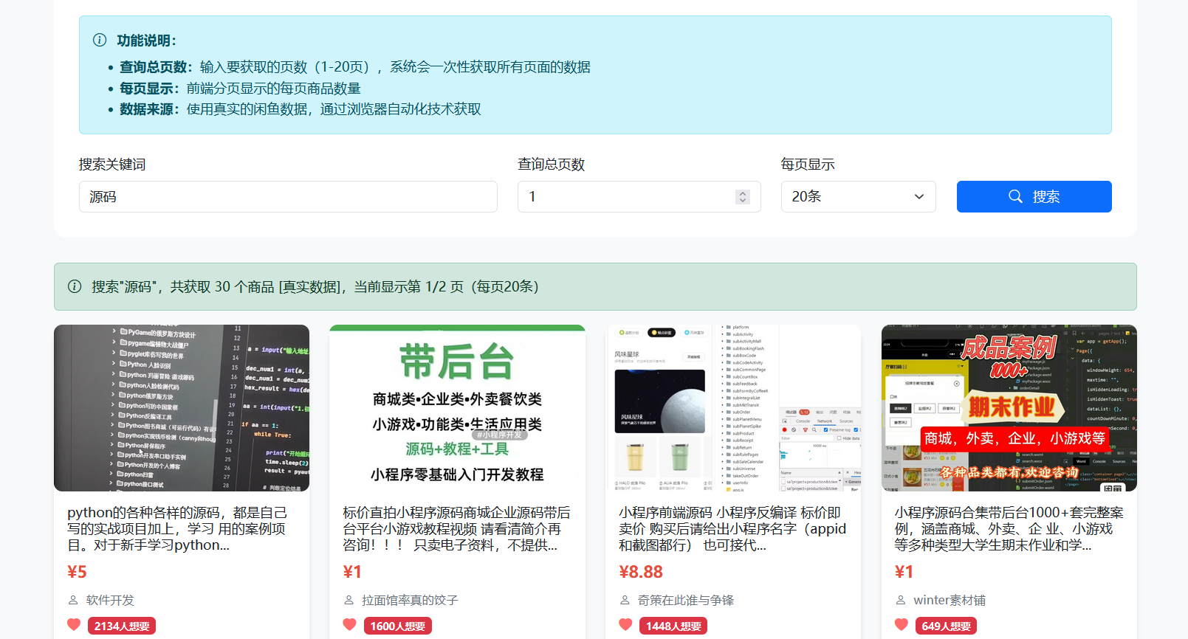Open the Python source code product thumbnail

(182, 408)
